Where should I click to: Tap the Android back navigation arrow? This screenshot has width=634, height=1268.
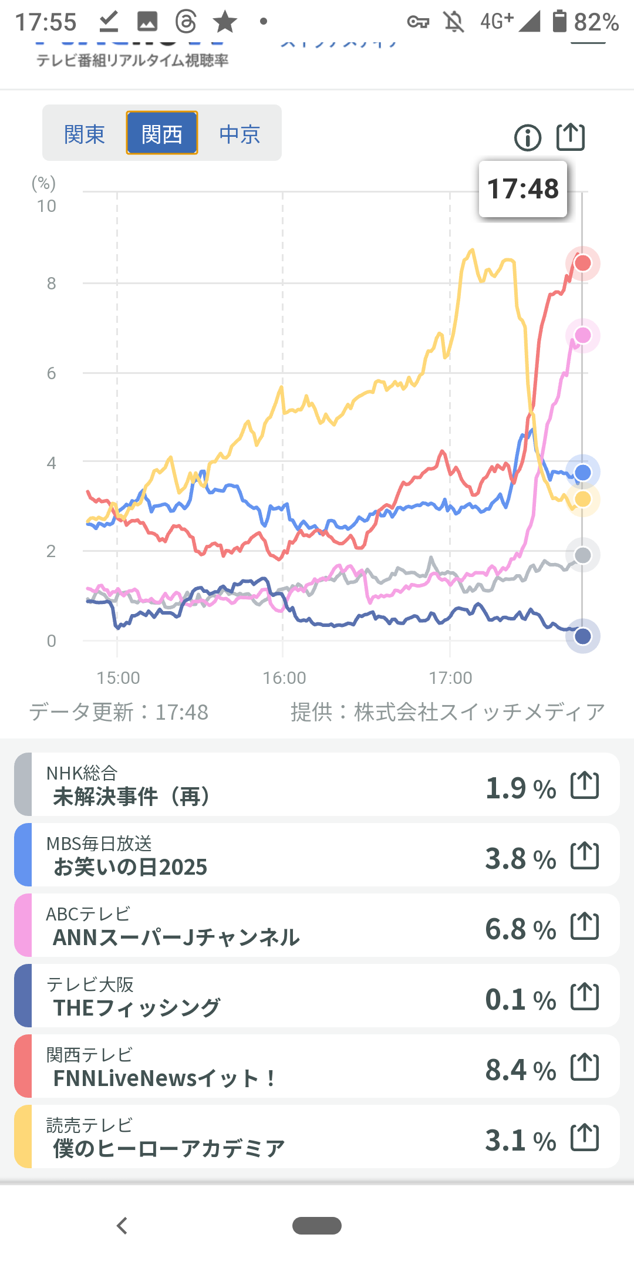click(122, 1226)
